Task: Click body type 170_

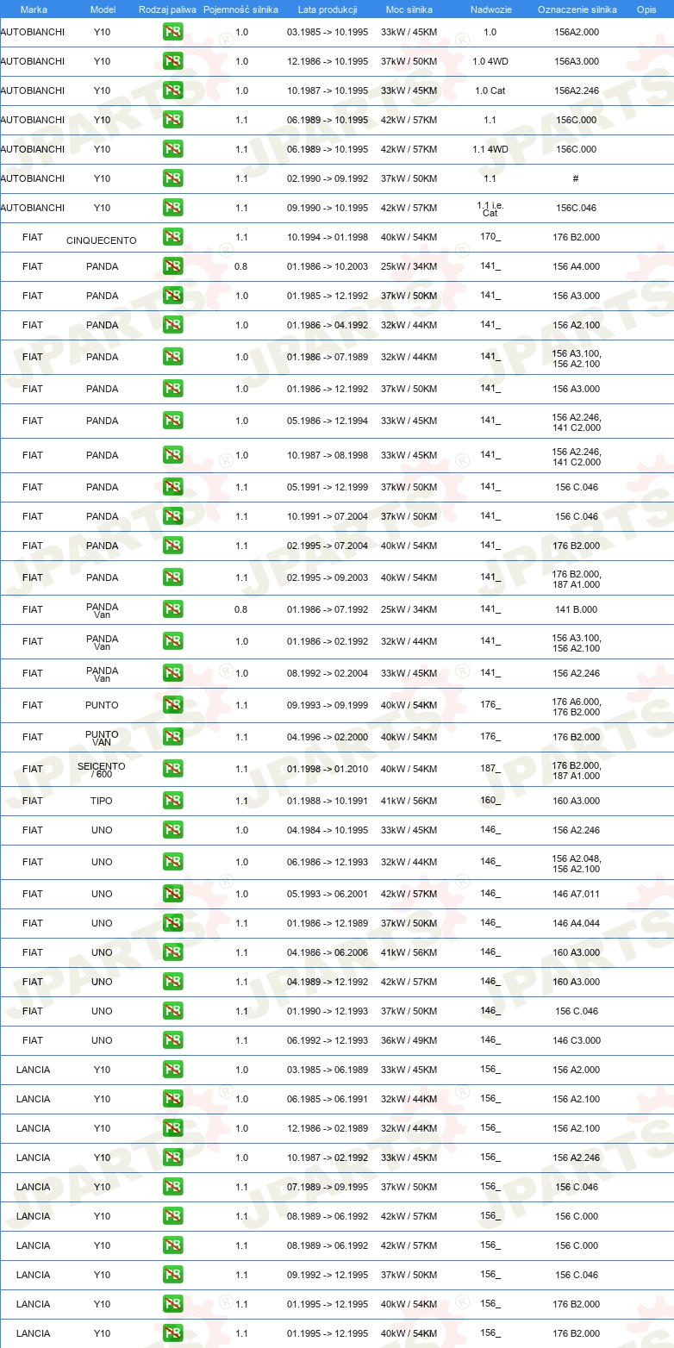Action: 490,236
